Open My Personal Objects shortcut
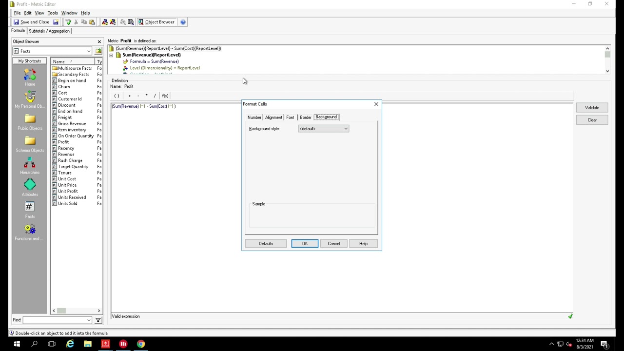The height and width of the screenshot is (351, 624). coord(30,99)
